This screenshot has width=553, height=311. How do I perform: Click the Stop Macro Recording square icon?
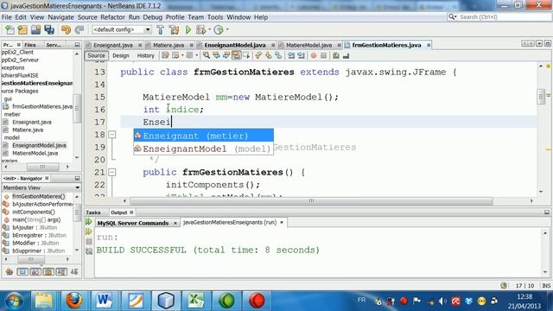point(323,55)
